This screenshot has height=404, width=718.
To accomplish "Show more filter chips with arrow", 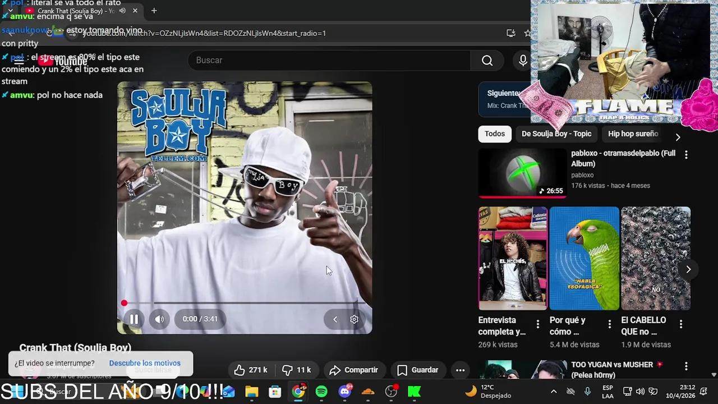I will [678, 137].
